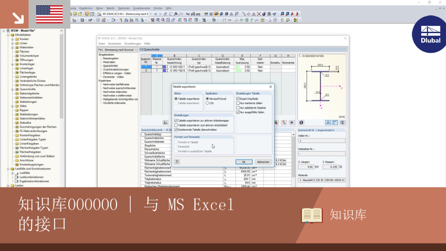Open the FA1 Bemessung nach Eurocode dropdown

pyautogui.click(x=118, y=50)
